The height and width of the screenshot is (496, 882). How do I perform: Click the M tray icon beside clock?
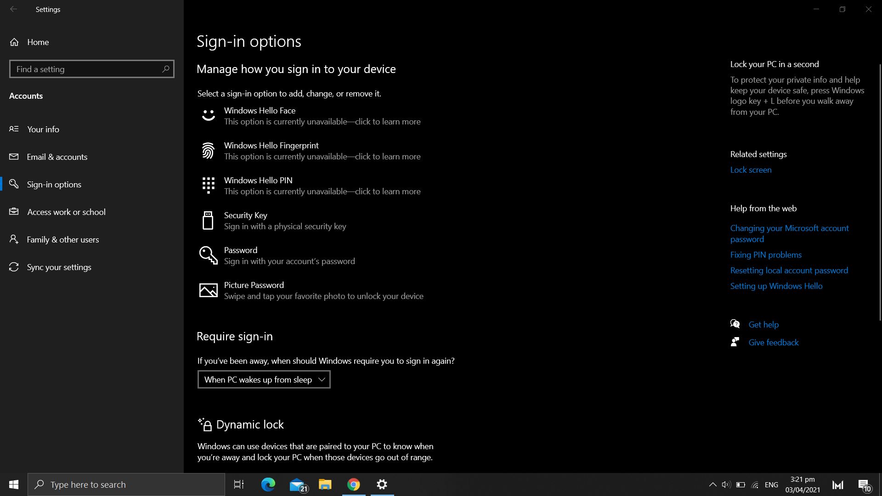pyautogui.click(x=838, y=485)
